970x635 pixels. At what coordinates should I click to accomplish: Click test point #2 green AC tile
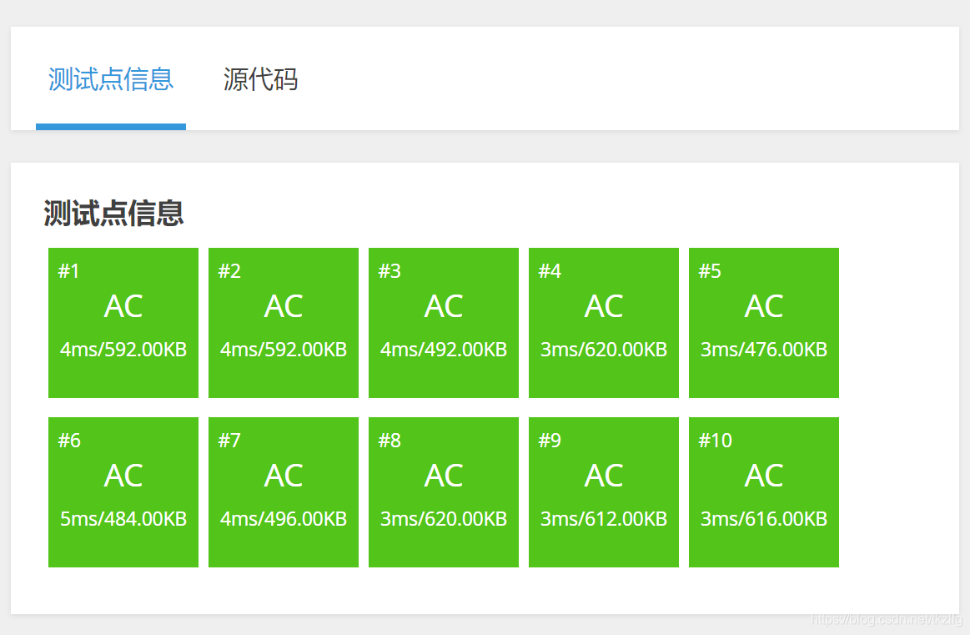pyautogui.click(x=283, y=322)
